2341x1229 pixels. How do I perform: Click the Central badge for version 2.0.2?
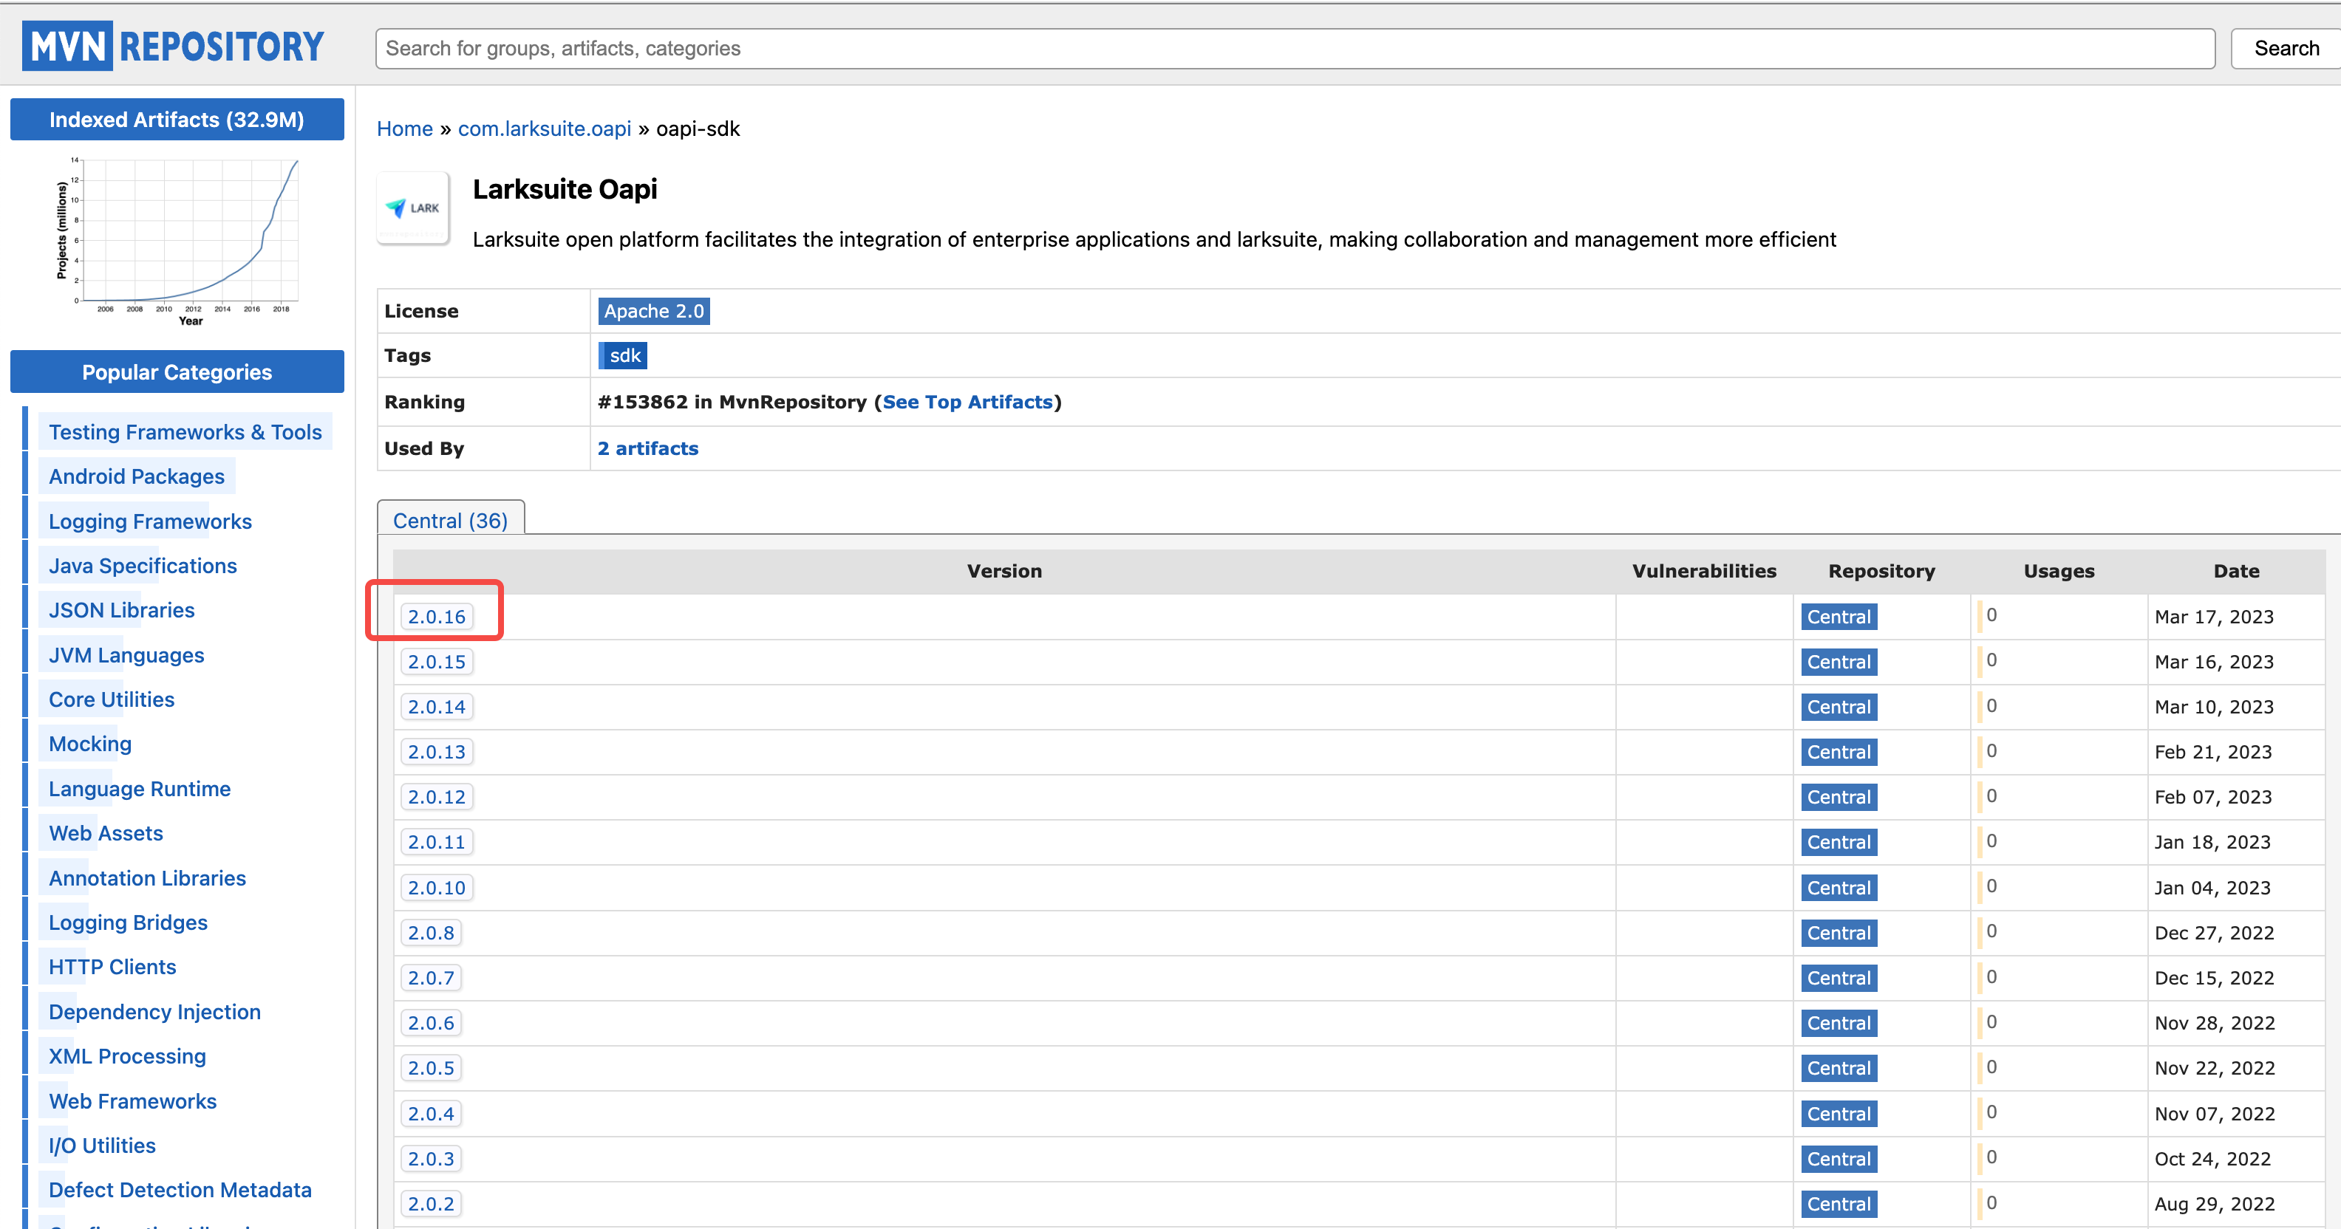[x=1839, y=1204]
